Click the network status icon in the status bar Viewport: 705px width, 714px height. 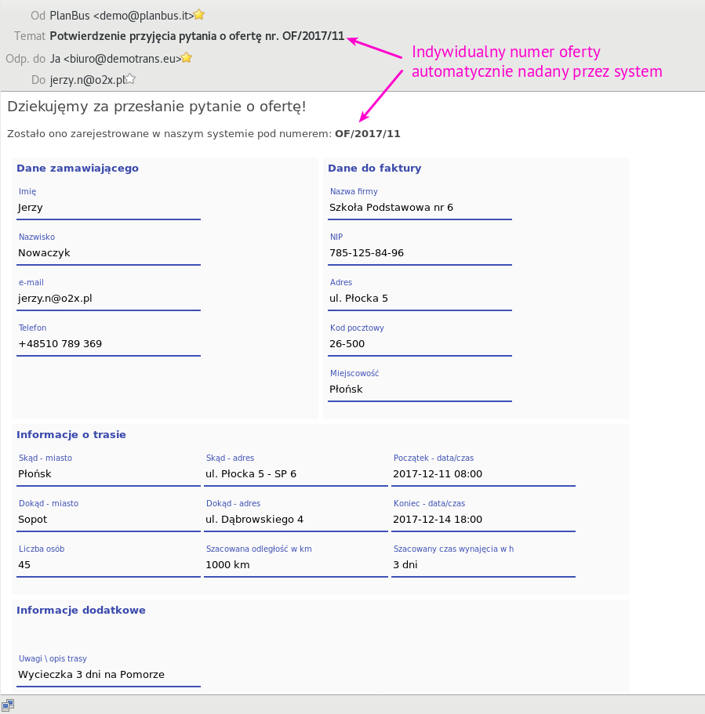(x=8, y=705)
